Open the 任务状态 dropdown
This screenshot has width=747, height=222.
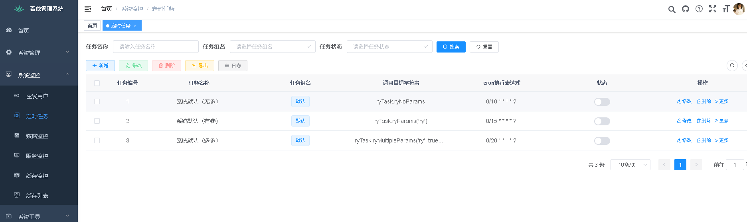pos(389,47)
